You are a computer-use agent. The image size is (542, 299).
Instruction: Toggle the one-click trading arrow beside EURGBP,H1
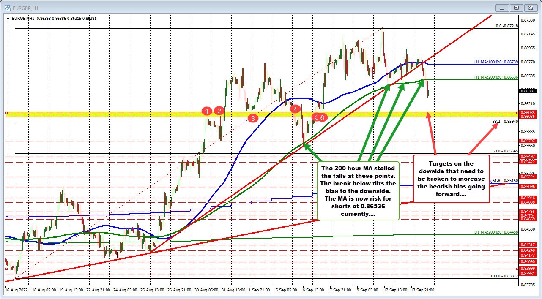(8, 18)
